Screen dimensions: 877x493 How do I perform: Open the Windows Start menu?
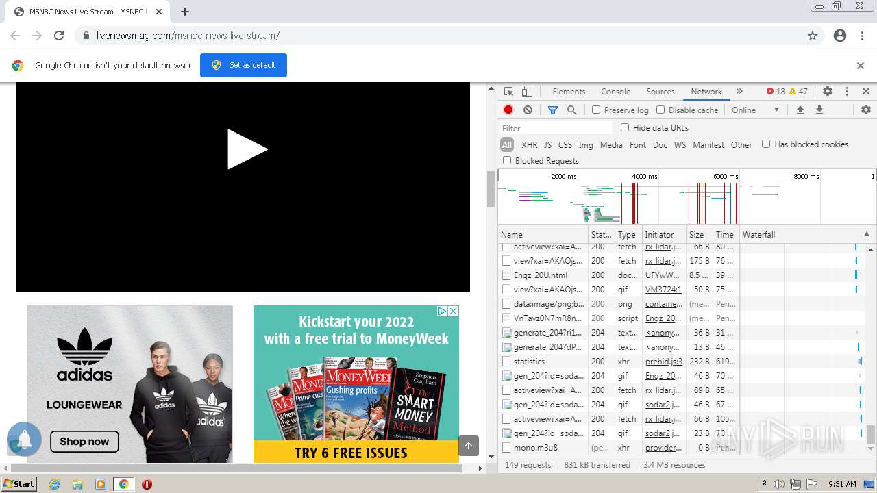click(x=18, y=484)
